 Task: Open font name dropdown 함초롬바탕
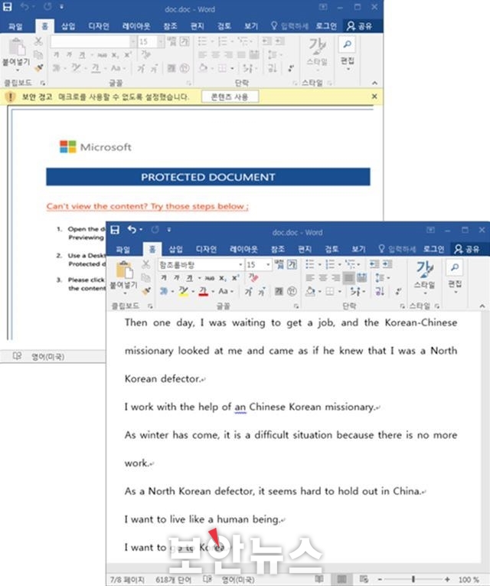[x=240, y=264]
